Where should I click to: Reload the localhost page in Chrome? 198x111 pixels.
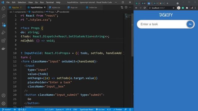tap(144, 8)
